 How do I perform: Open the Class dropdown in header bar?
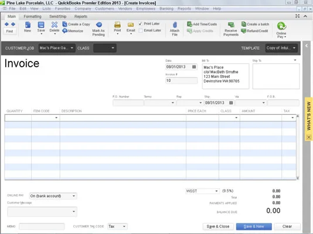click(x=113, y=48)
